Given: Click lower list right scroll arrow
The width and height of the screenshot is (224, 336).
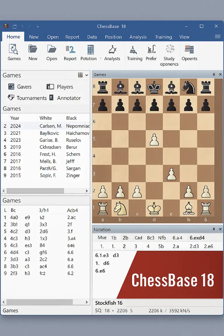Looking at the screenshot, I should point(87,302).
